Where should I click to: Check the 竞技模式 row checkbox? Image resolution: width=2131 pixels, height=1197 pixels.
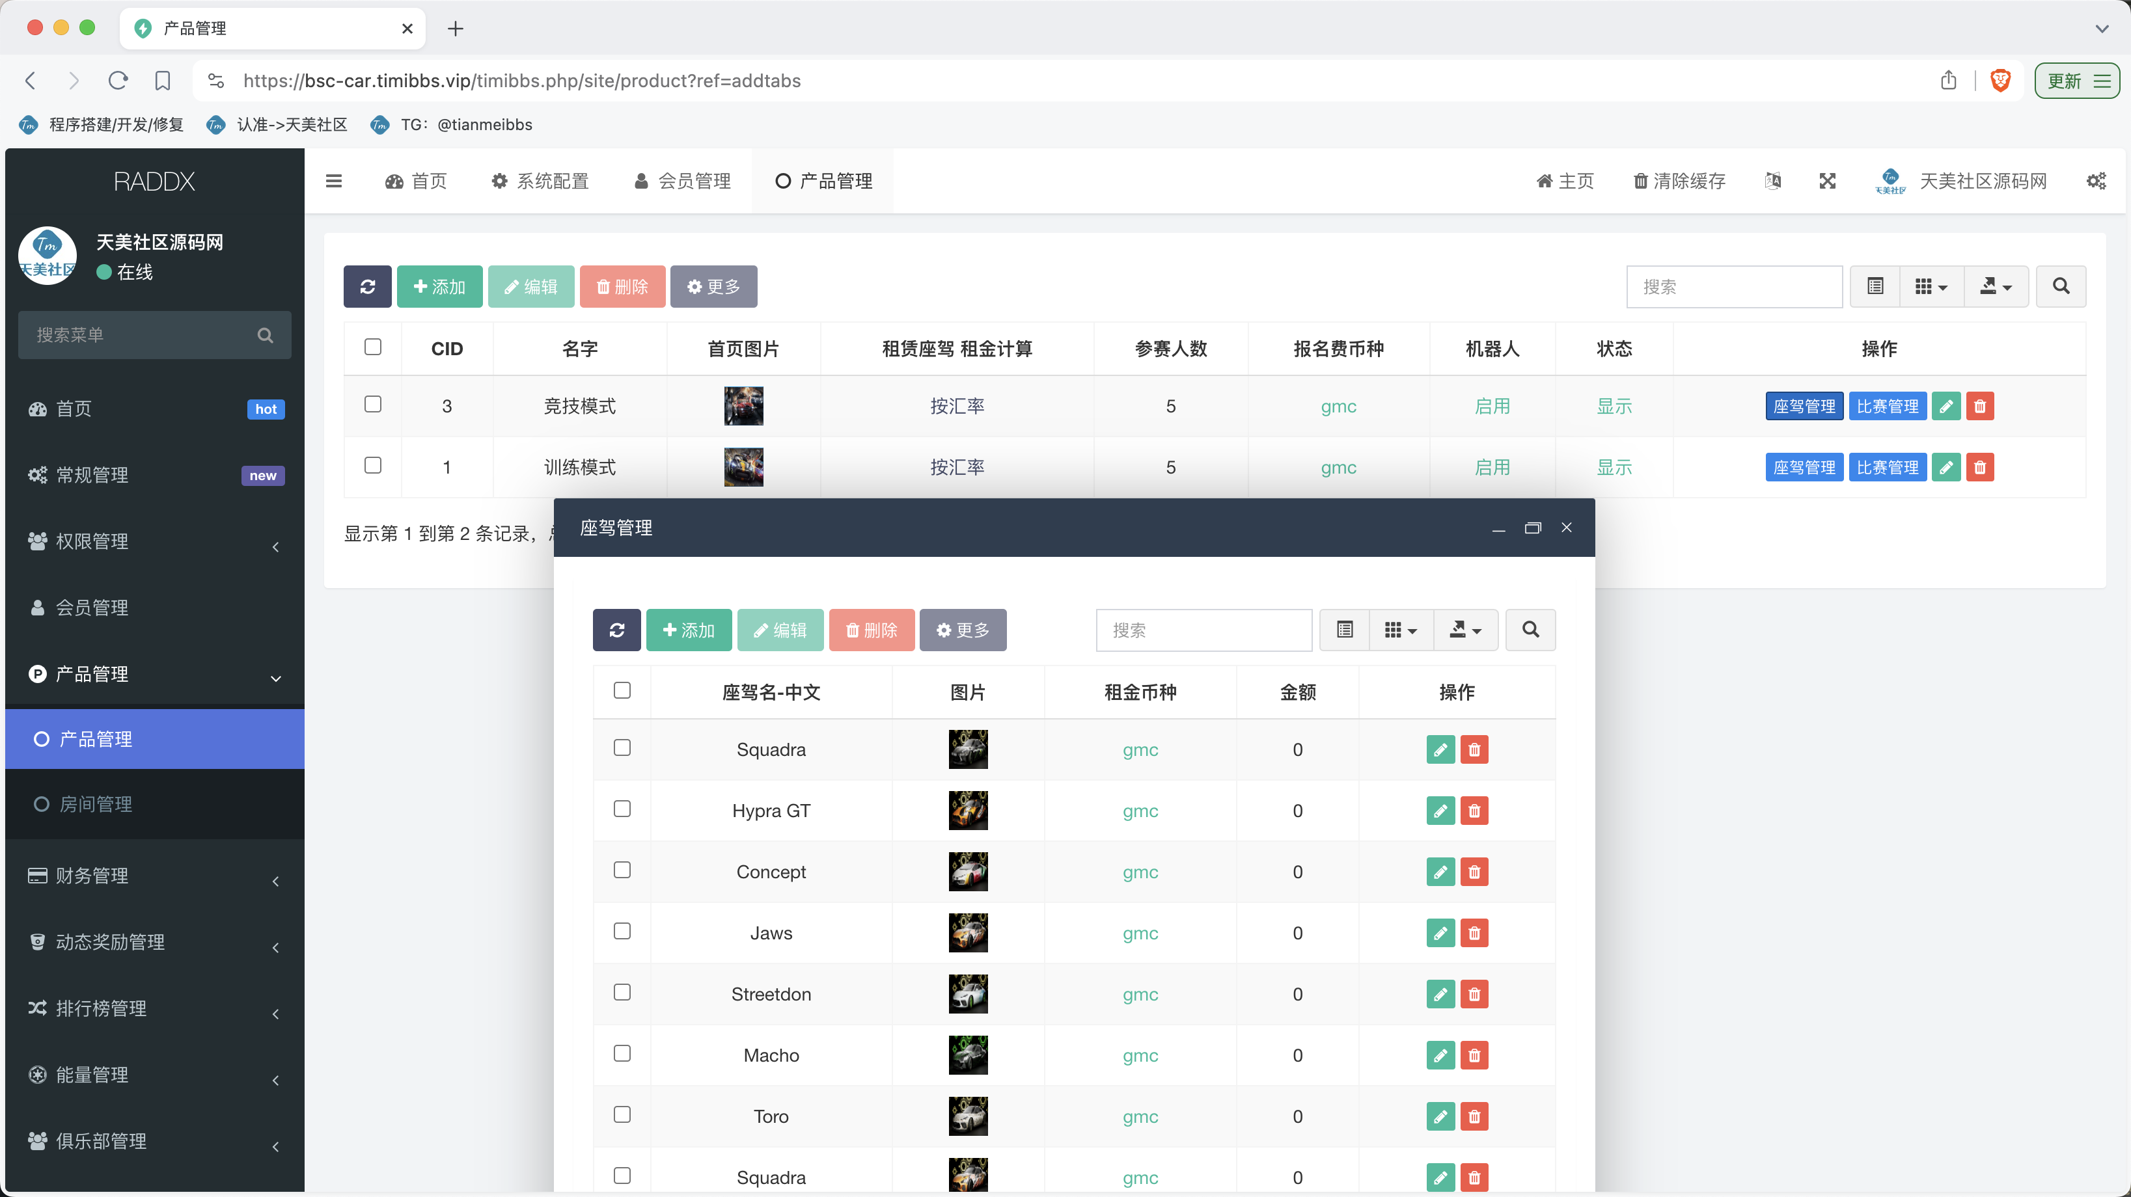pos(373,404)
